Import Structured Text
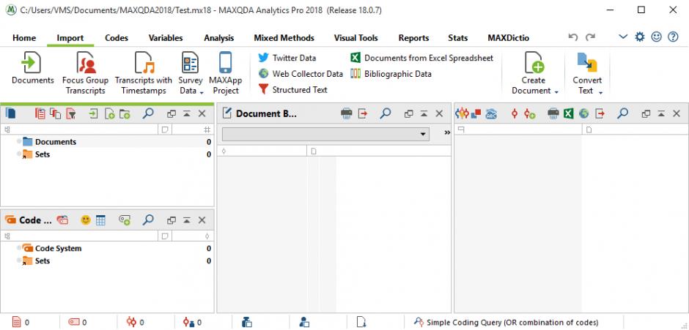The image size is (689, 330). (292, 89)
